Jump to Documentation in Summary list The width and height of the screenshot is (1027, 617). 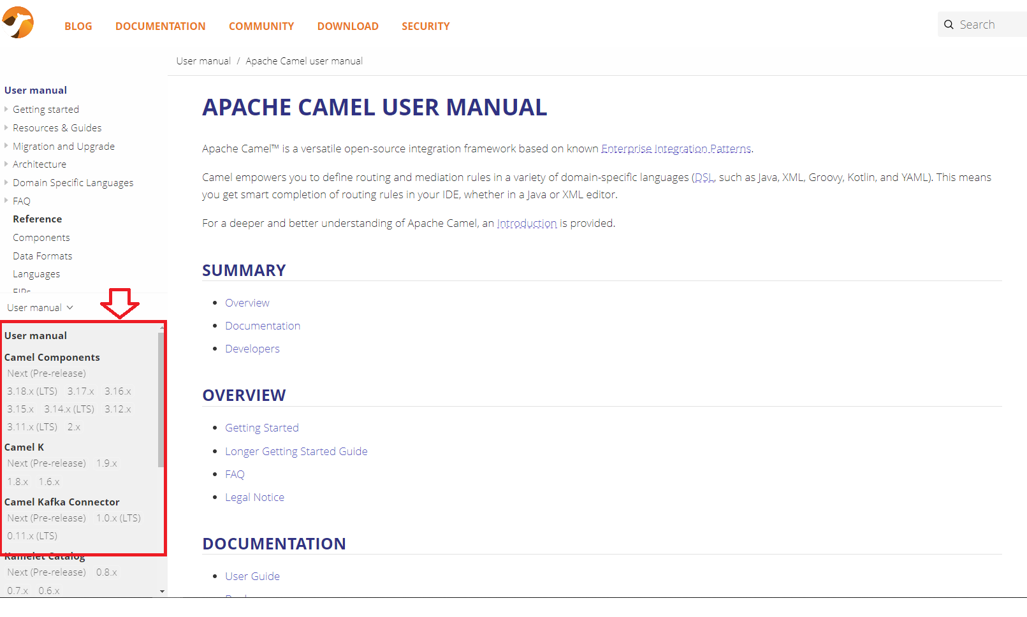[x=263, y=326]
